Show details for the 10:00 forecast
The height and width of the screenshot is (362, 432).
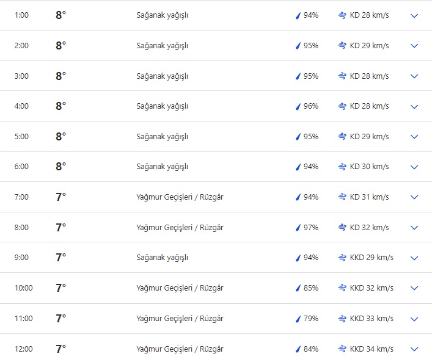click(414, 288)
